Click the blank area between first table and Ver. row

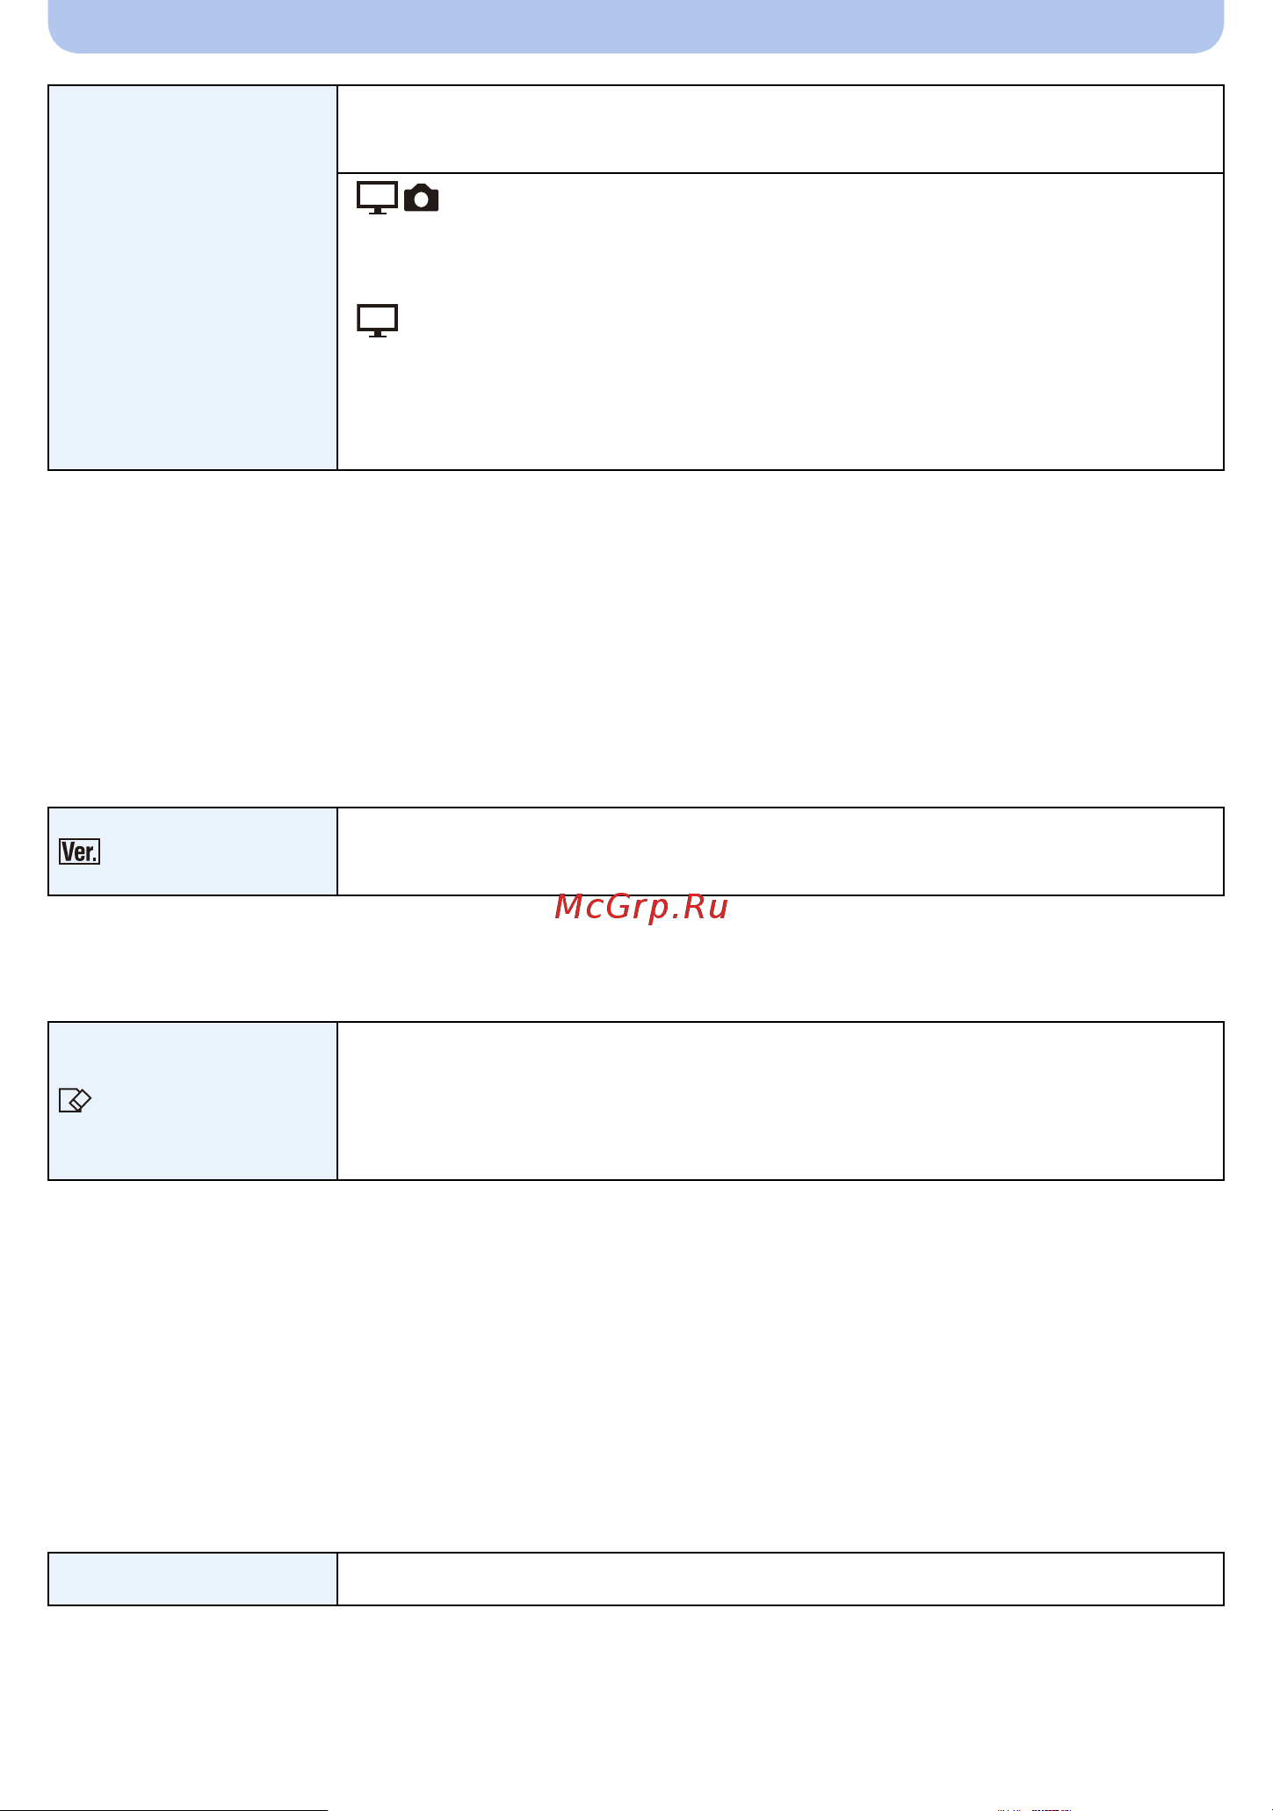pyautogui.click(x=636, y=639)
